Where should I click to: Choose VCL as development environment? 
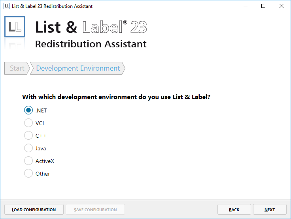click(x=28, y=123)
